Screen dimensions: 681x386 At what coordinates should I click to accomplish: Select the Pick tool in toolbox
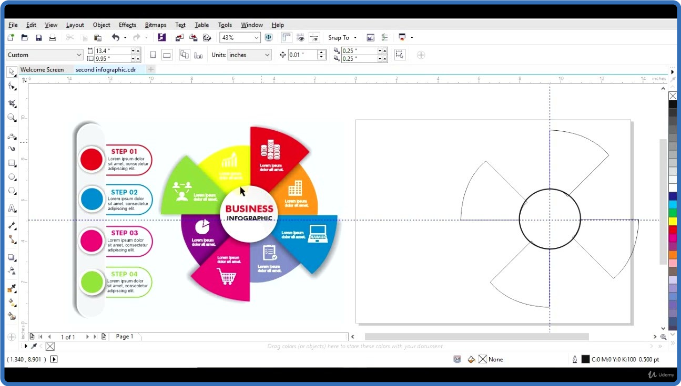(12, 72)
